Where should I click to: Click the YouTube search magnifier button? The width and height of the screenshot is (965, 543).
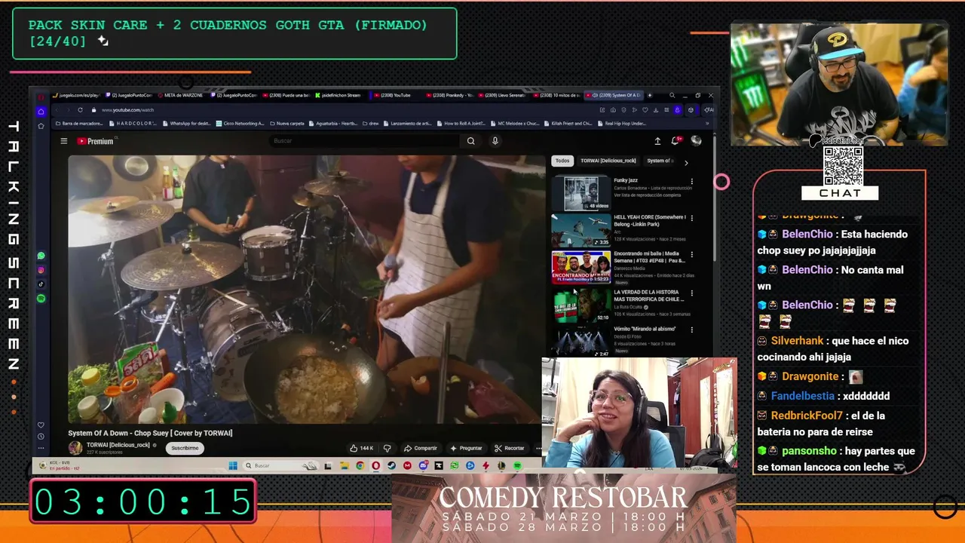[470, 141]
